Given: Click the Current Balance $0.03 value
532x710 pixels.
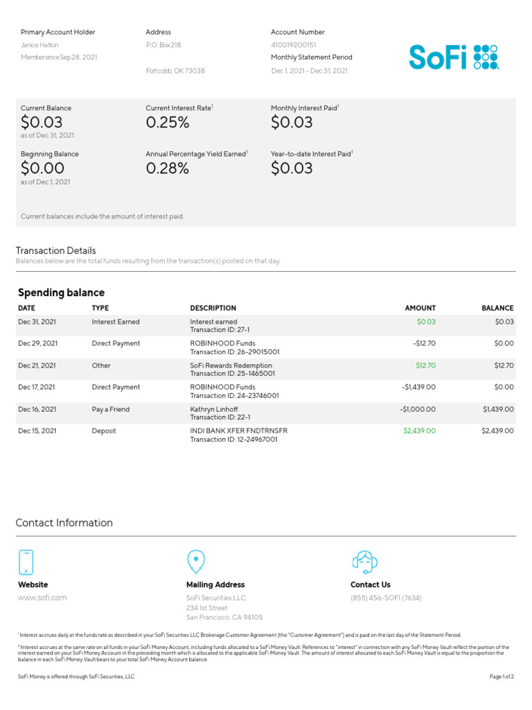Looking at the screenshot, I should [42, 122].
